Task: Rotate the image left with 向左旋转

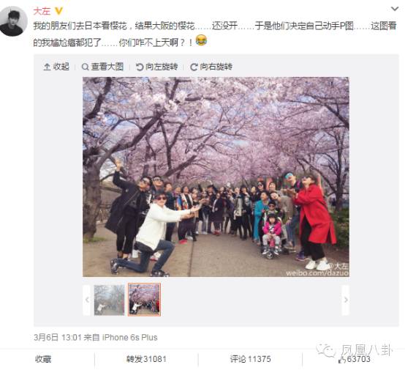Action: pos(156,67)
